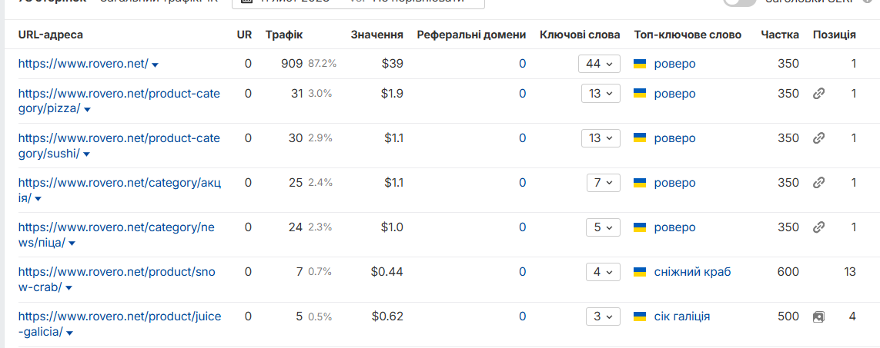Click Ukraine flag icon beside сніжний краб
This screenshot has height=348, width=880.
point(640,273)
